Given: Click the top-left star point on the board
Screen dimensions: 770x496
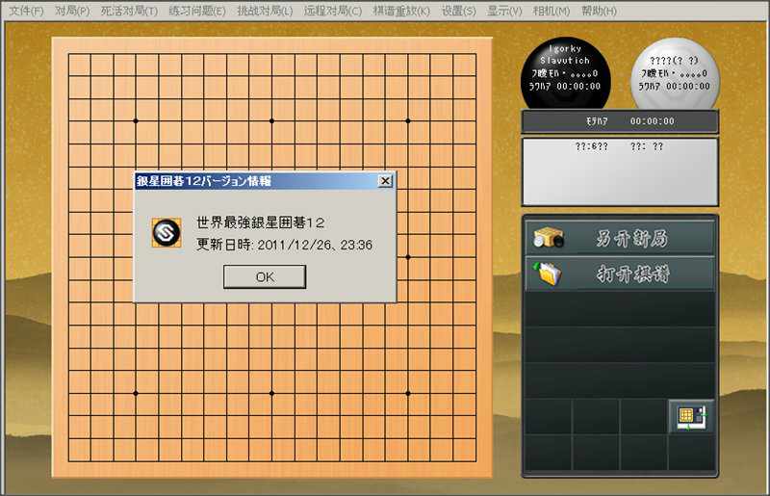Looking at the screenshot, I should pos(136,121).
